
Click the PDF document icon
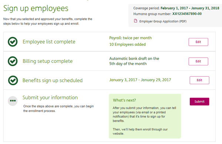[135, 21]
